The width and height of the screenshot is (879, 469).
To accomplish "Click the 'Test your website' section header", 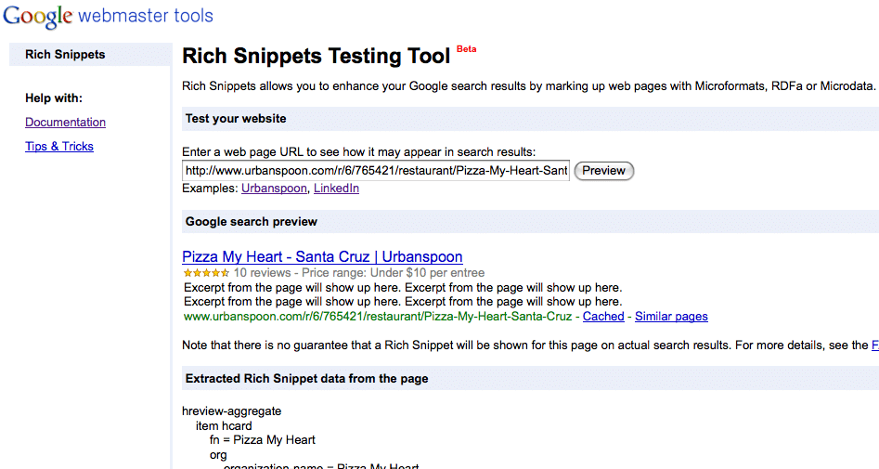I will pyautogui.click(x=236, y=119).
